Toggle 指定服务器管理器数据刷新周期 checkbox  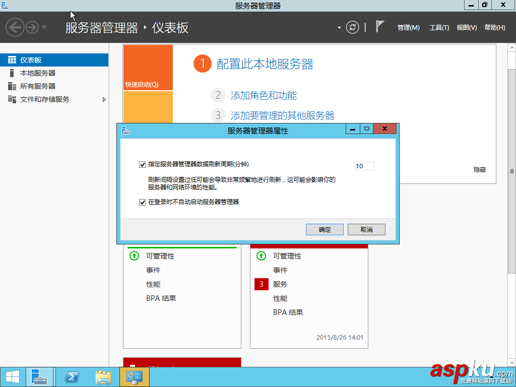coord(142,164)
